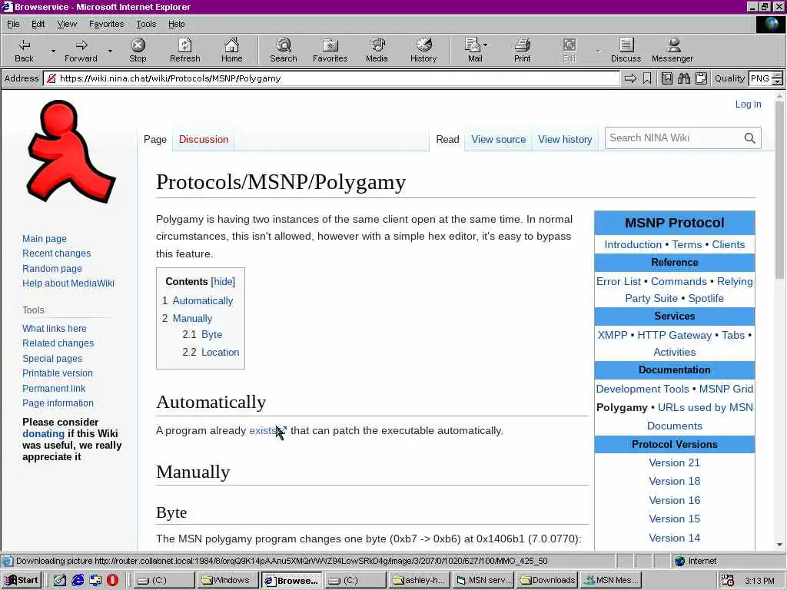Click the magnifier in NINA Wiki search
Screen dimensions: 787x590
point(749,138)
